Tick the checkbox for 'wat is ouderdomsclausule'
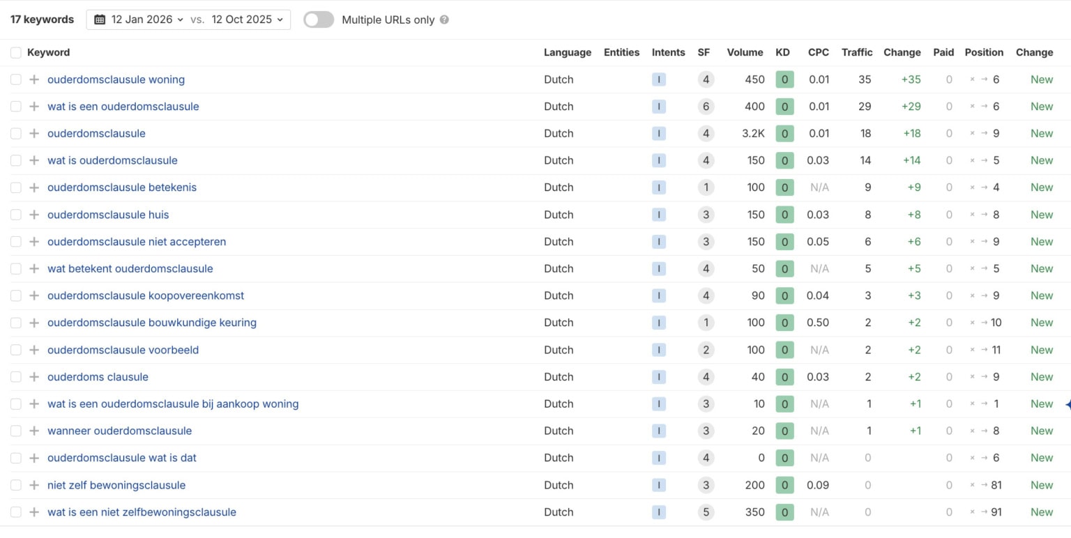Image resolution: width=1071 pixels, height=538 pixels. 16,160
